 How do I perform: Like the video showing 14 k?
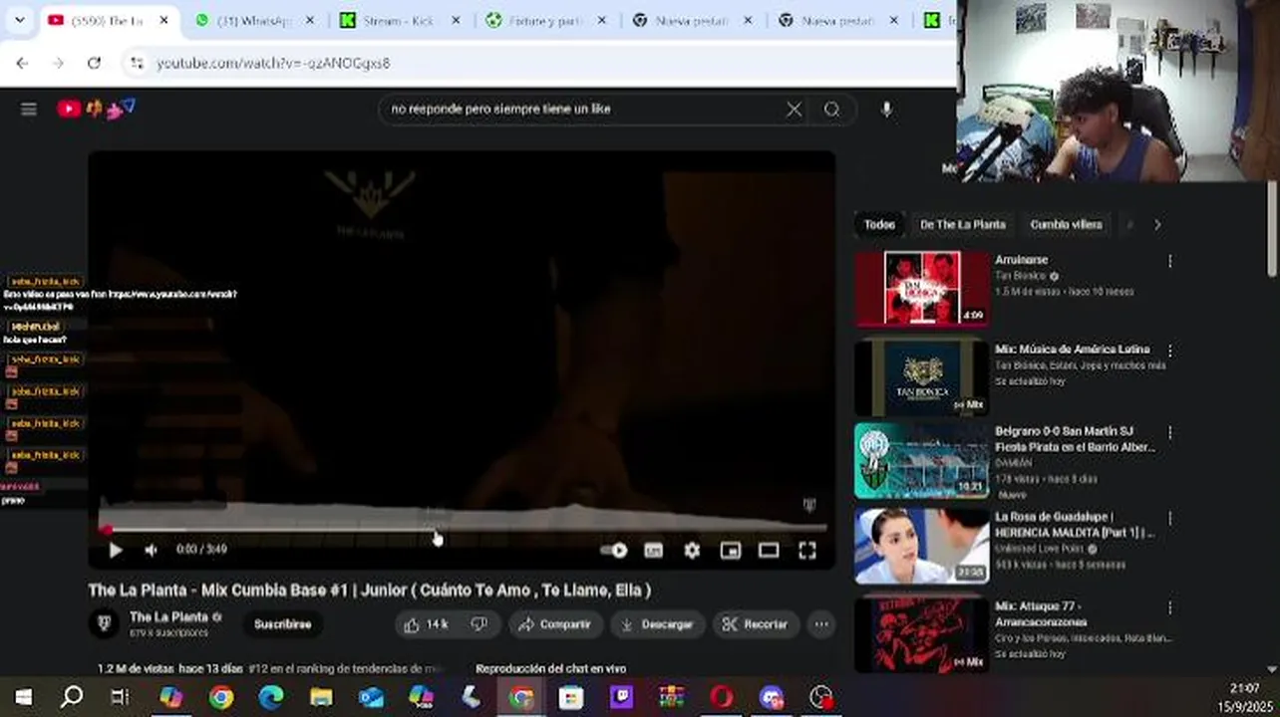(x=427, y=624)
